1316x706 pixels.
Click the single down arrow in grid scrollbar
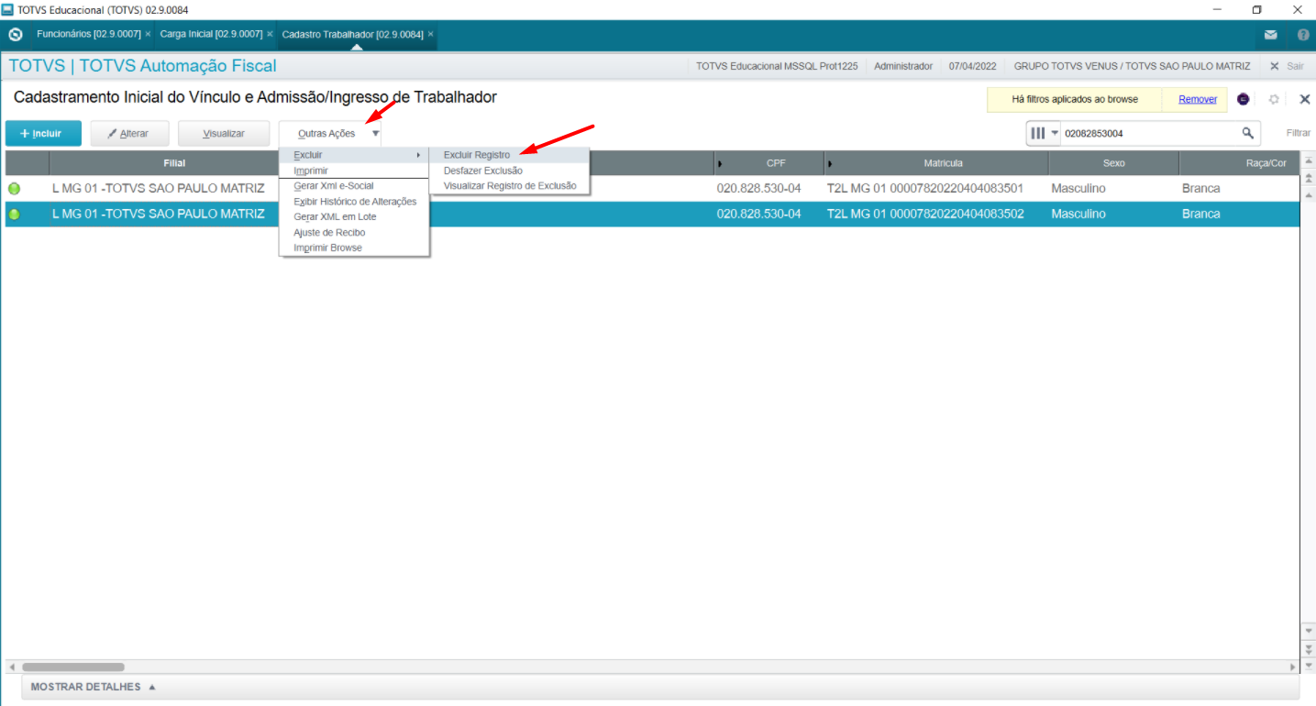tap(1309, 632)
